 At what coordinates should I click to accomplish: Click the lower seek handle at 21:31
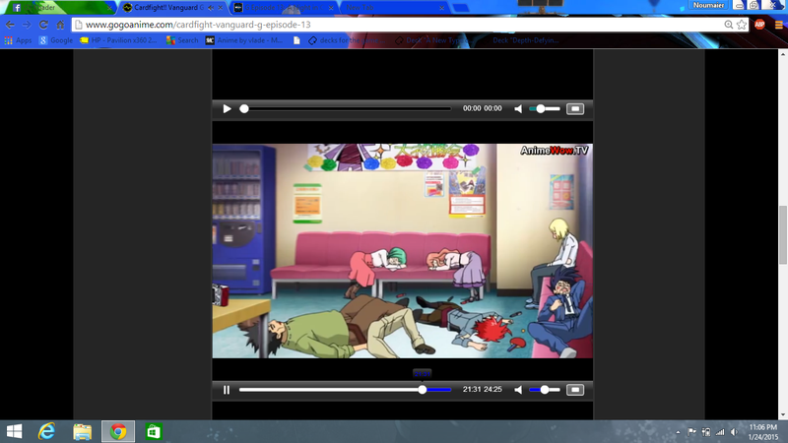click(x=423, y=390)
